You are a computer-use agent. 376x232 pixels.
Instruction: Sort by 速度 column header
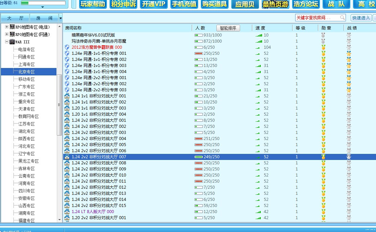[x=260, y=28]
